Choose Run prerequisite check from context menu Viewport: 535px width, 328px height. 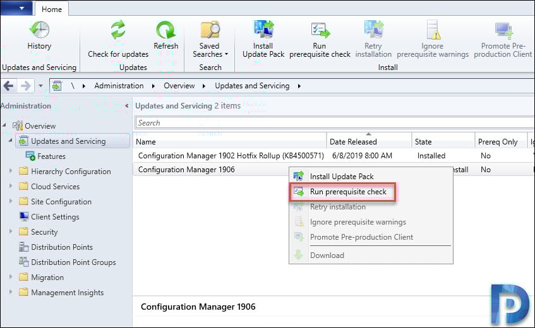tap(371, 192)
